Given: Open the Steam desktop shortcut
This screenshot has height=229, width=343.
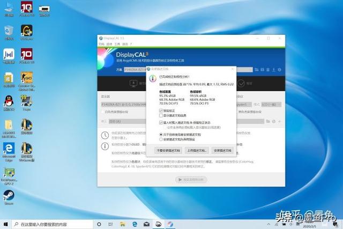Looking at the screenshot, I should (9, 197).
